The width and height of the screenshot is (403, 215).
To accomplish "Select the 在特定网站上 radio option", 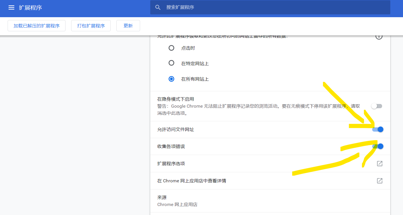I will 171,63.
